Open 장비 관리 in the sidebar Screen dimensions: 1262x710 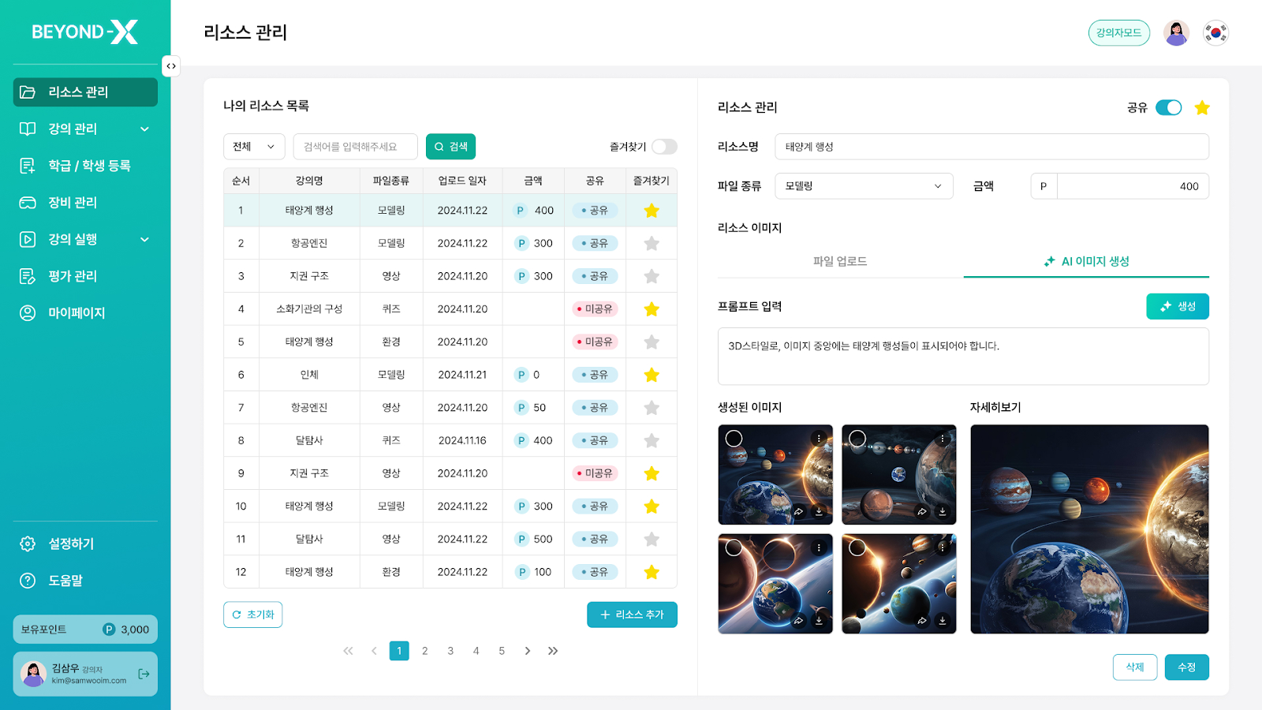pos(73,203)
